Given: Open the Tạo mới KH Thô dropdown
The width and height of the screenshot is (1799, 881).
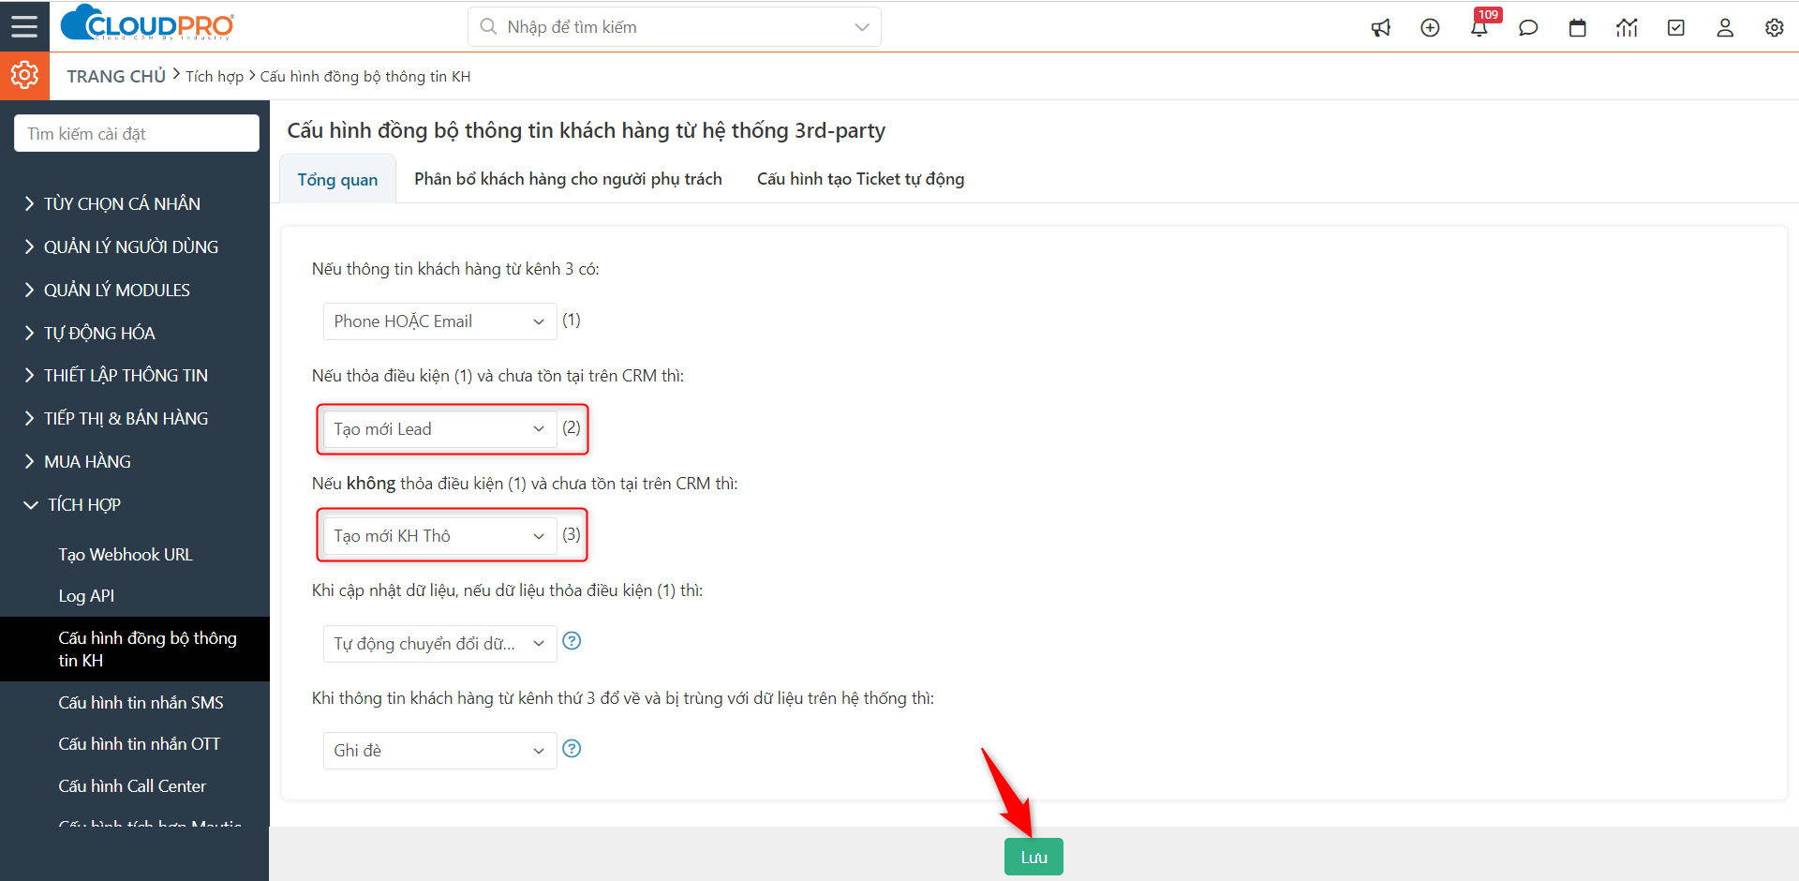Looking at the screenshot, I should (x=439, y=536).
